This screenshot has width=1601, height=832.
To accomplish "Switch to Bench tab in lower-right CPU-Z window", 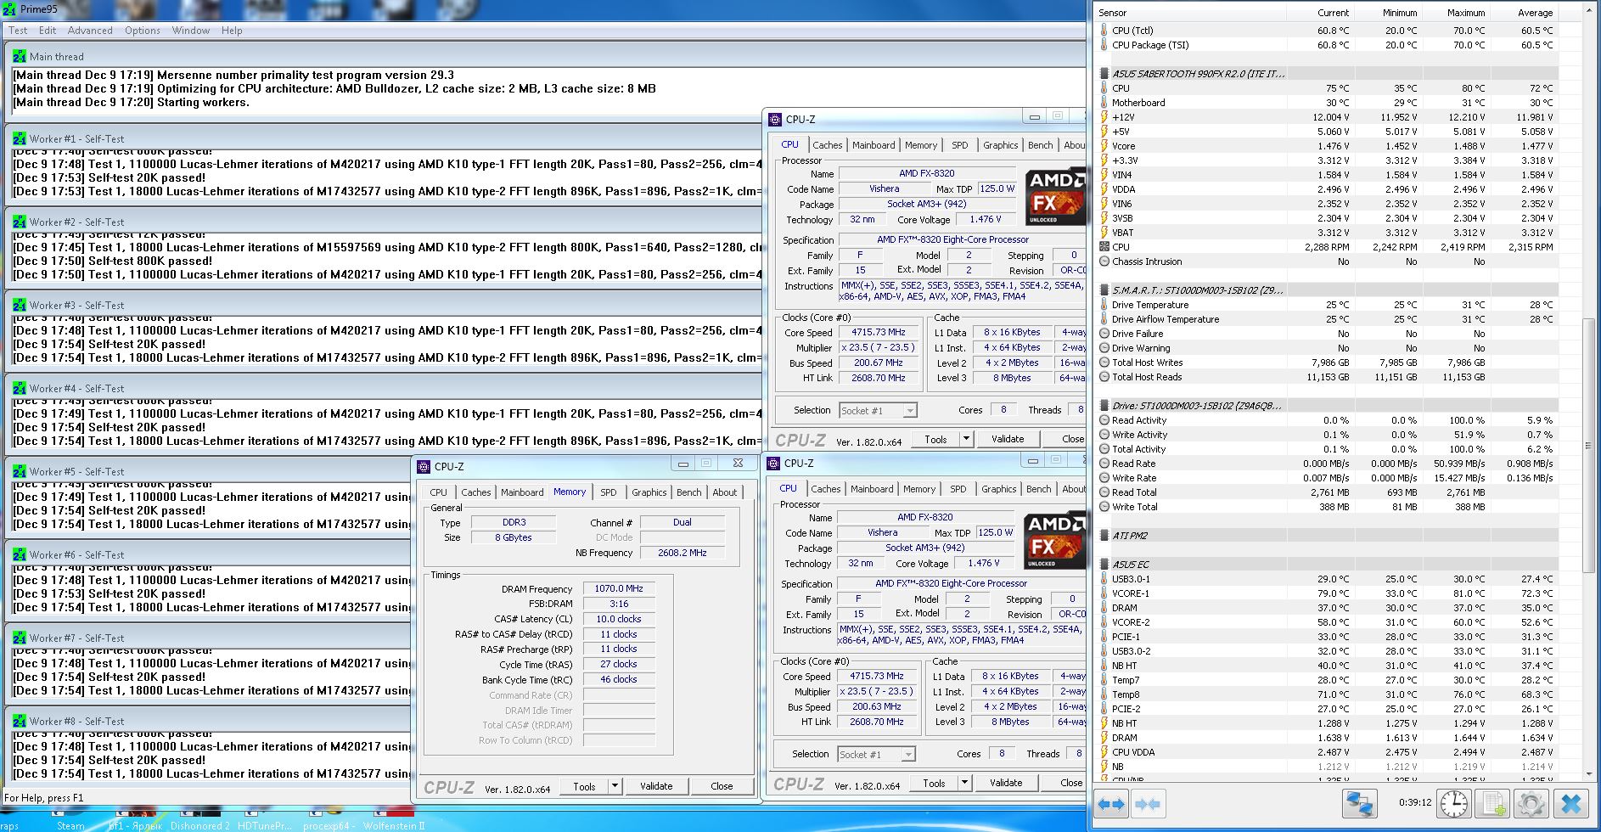I will (x=1039, y=489).
